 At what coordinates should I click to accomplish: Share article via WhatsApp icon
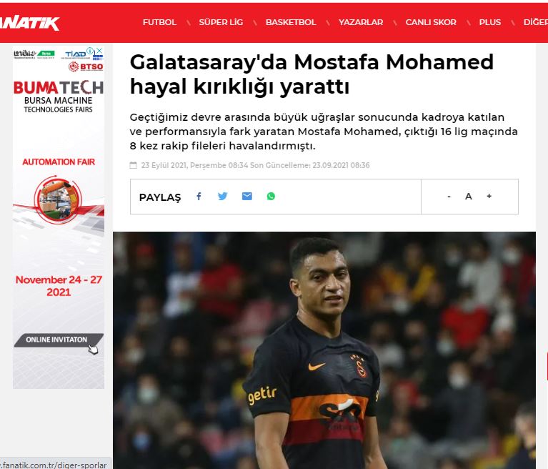coord(271,196)
